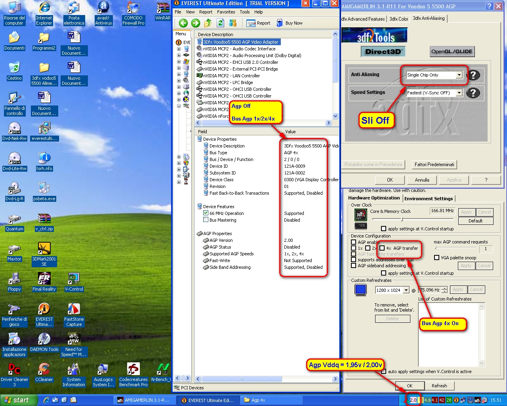
Task: Open the Anti-Aliasing Single Chip Only dropdown
Action: [x=459, y=75]
